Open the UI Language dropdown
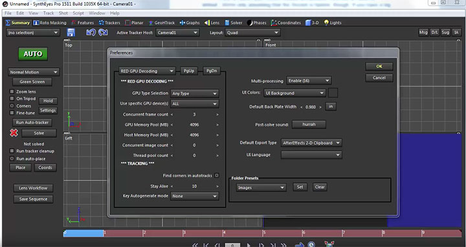 coord(311,155)
